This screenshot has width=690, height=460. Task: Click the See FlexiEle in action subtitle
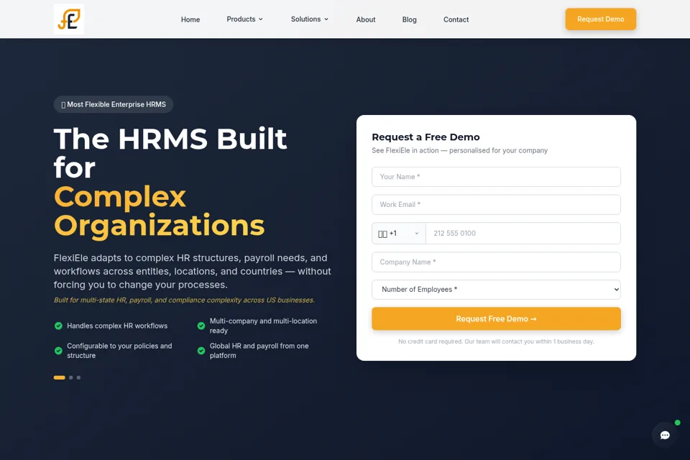pos(460,150)
